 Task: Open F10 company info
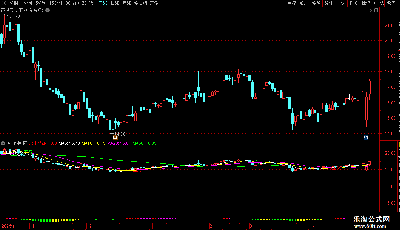click(x=354, y=3)
